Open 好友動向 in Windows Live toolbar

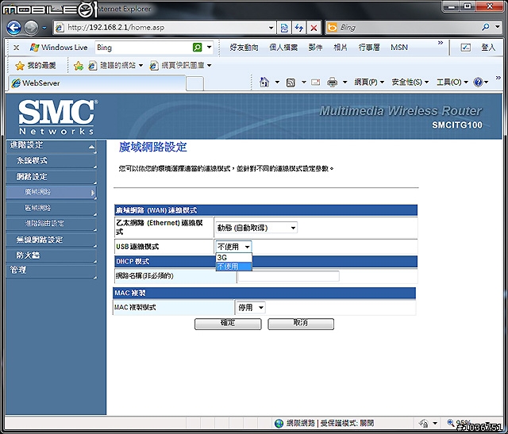(x=244, y=48)
